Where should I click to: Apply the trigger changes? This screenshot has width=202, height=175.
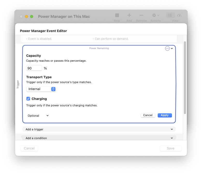click(x=165, y=115)
